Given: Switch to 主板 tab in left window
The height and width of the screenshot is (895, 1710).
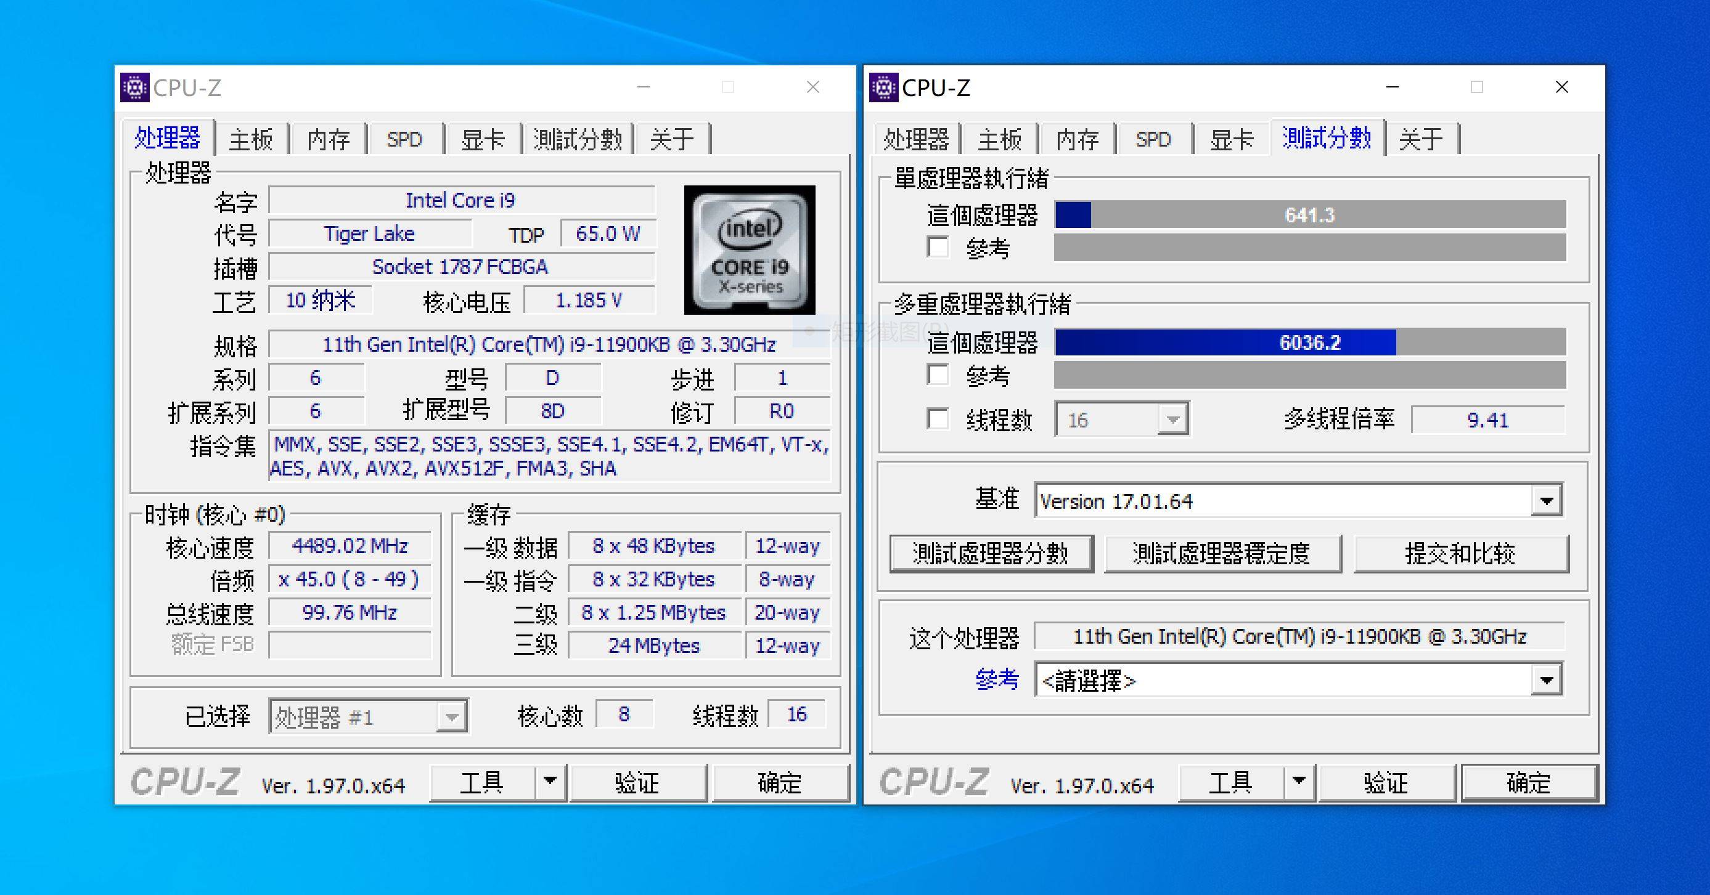Looking at the screenshot, I should click(251, 139).
